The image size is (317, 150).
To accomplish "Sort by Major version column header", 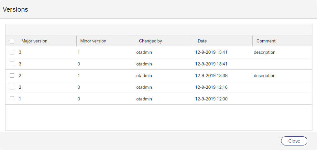I will click(34, 41).
